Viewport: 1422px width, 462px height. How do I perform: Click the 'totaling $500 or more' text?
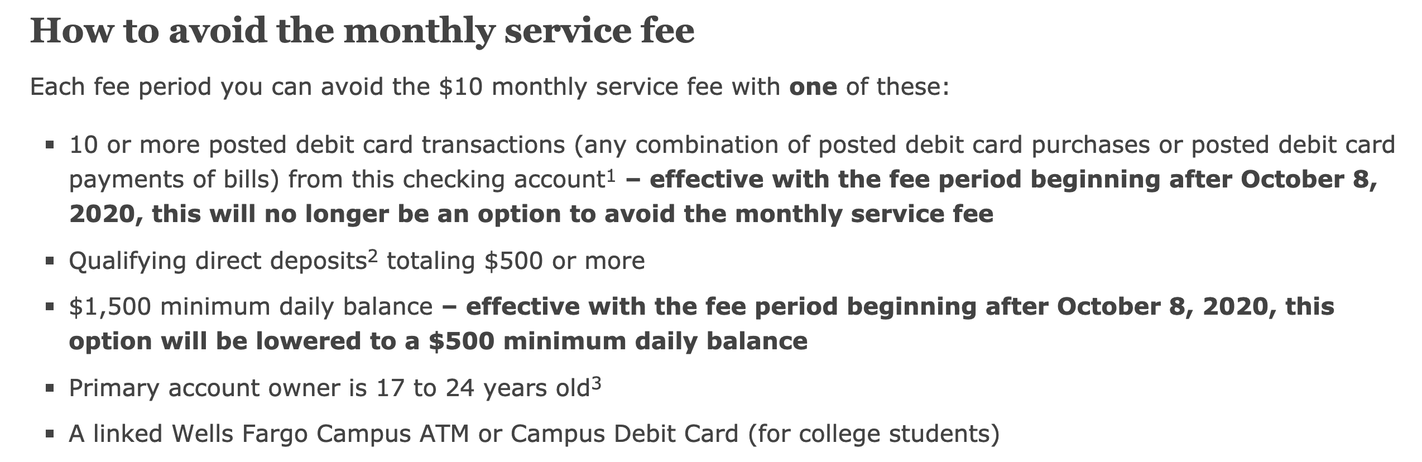click(516, 261)
